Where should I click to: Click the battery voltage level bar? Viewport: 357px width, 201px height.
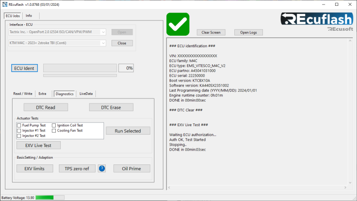click(x=50, y=197)
